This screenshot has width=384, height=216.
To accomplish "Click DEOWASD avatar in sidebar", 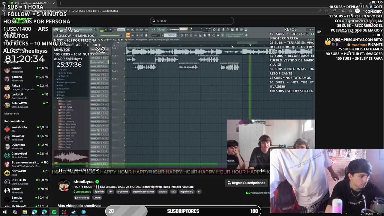I will (x=7, y=173).
